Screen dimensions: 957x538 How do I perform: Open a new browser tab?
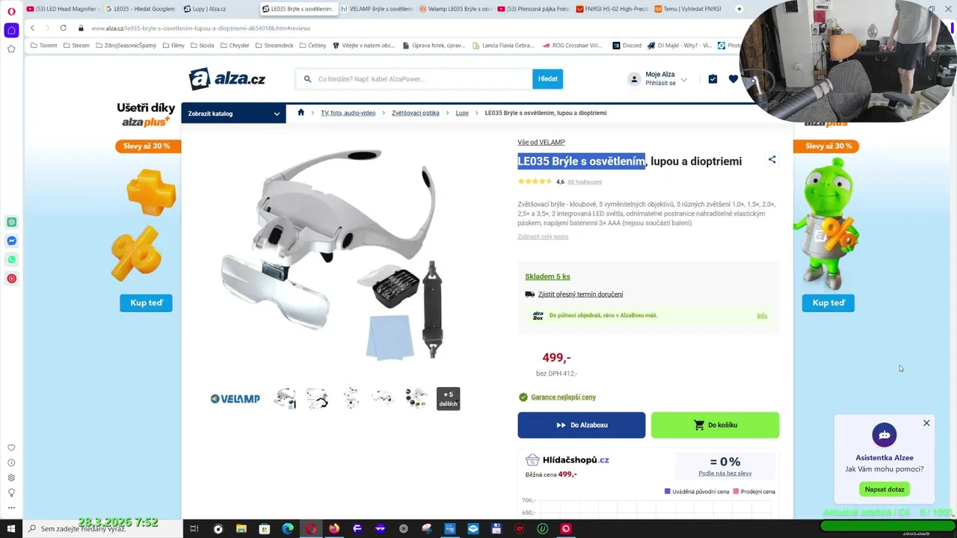tap(739, 9)
